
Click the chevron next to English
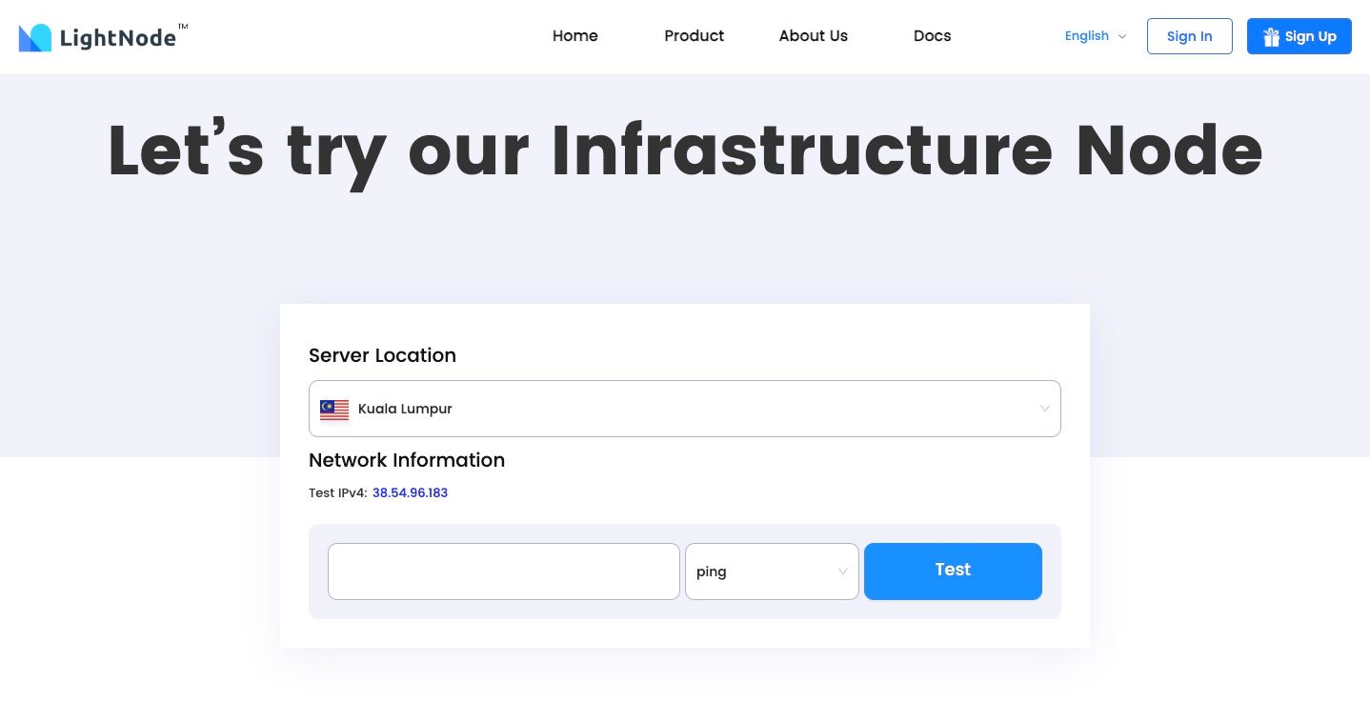pos(1121,36)
